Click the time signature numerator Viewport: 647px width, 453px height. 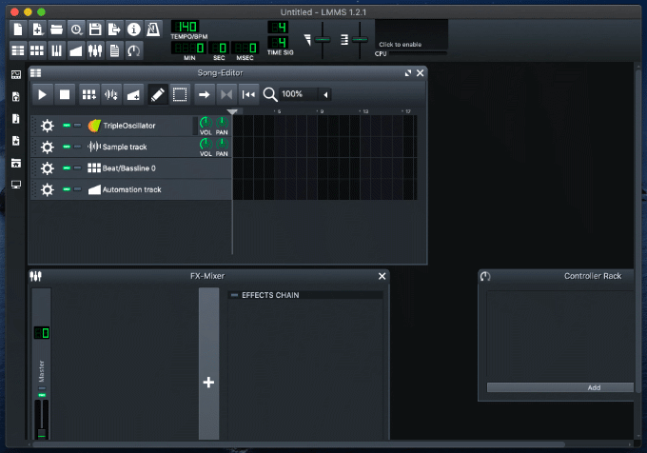click(x=278, y=28)
